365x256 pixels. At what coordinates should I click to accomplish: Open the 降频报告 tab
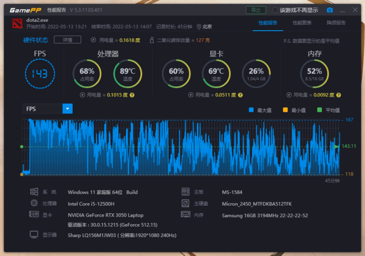tap(336, 23)
